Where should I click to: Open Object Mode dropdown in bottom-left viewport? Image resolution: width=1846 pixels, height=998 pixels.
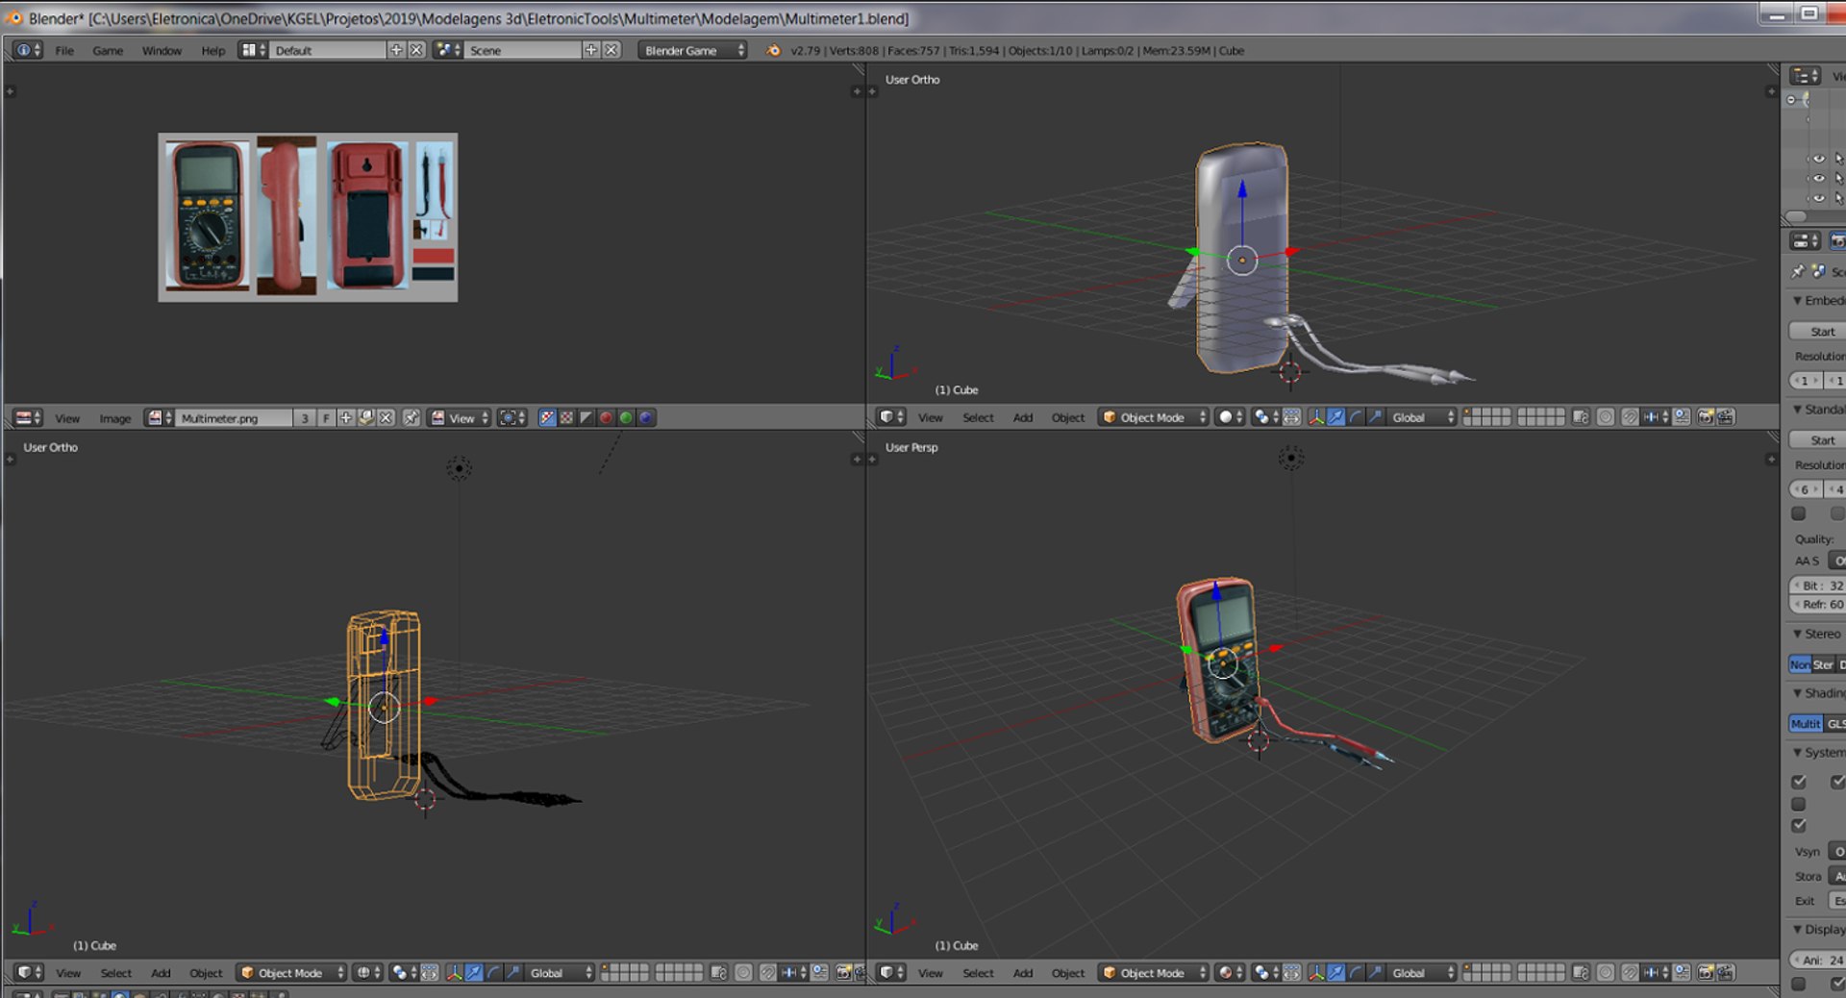tap(291, 973)
